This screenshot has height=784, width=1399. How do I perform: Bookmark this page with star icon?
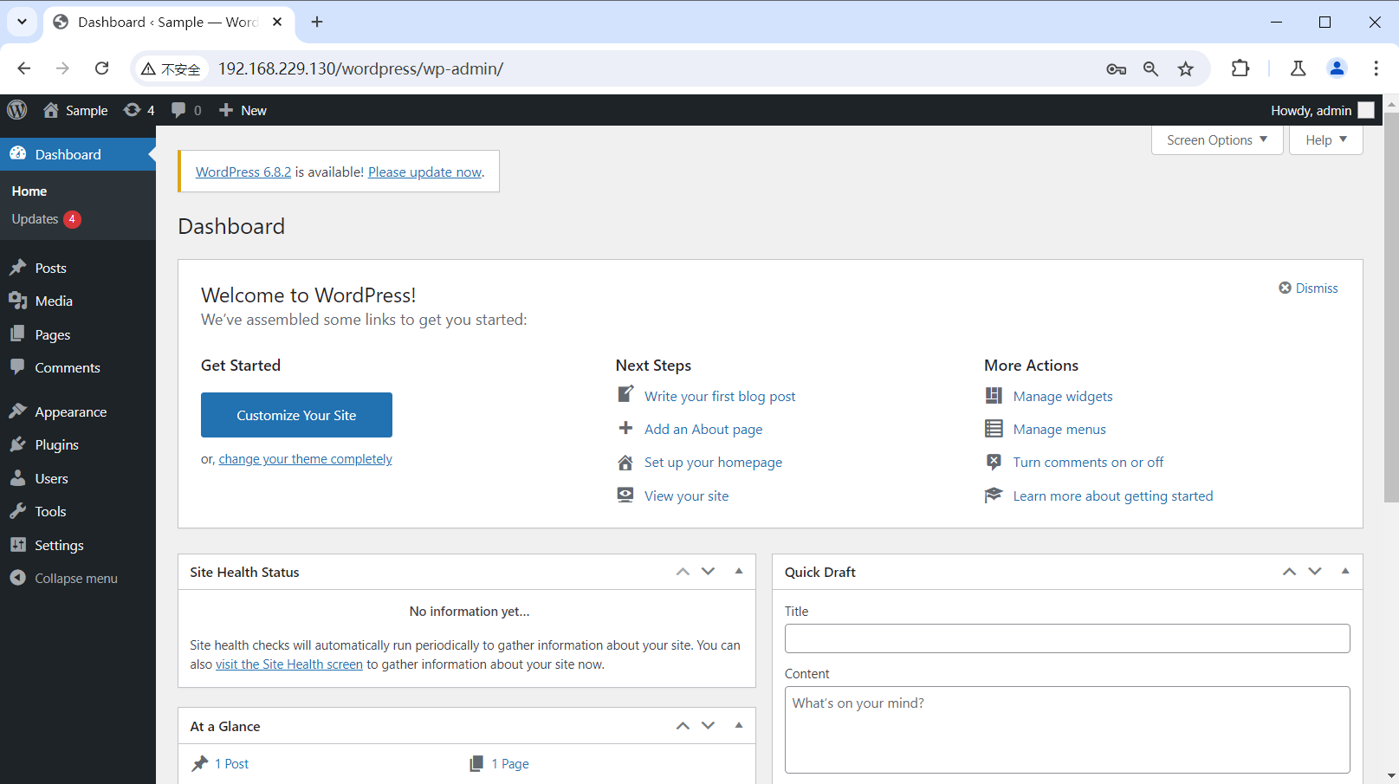coord(1186,68)
